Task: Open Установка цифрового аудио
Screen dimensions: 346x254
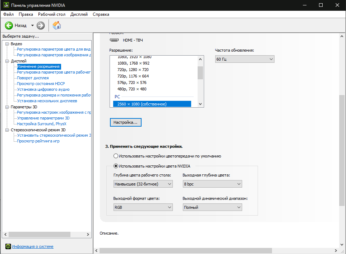Action: [43, 89]
